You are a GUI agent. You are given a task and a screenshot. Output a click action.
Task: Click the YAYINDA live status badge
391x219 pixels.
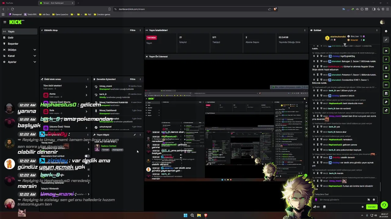(152, 38)
